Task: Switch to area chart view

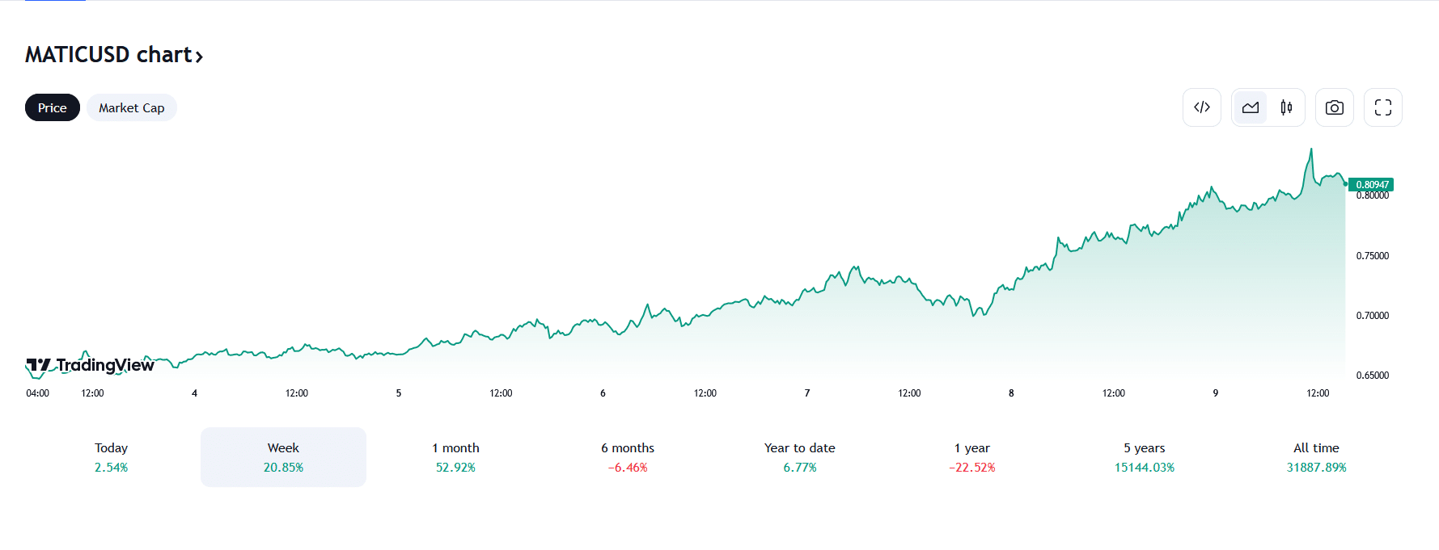Action: pyautogui.click(x=1251, y=107)
